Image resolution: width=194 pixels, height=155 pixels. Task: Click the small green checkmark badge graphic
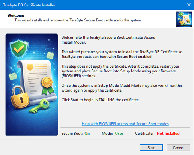coord(50,55)
